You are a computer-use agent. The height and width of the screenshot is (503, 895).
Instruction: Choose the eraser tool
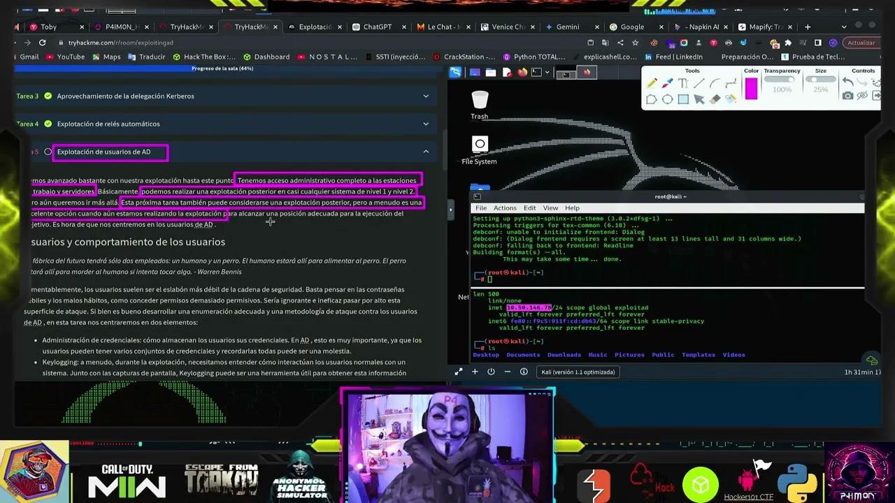(715, 99)
